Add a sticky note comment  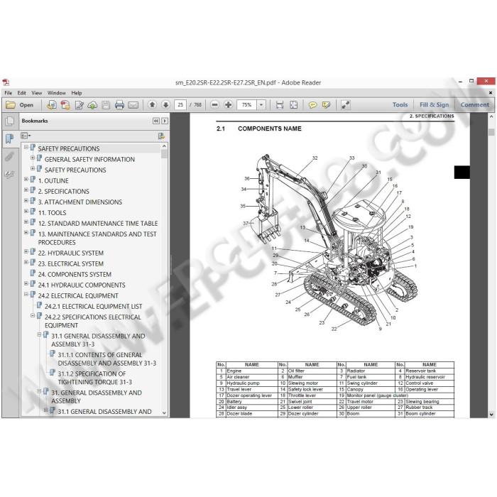click(312, 105)
